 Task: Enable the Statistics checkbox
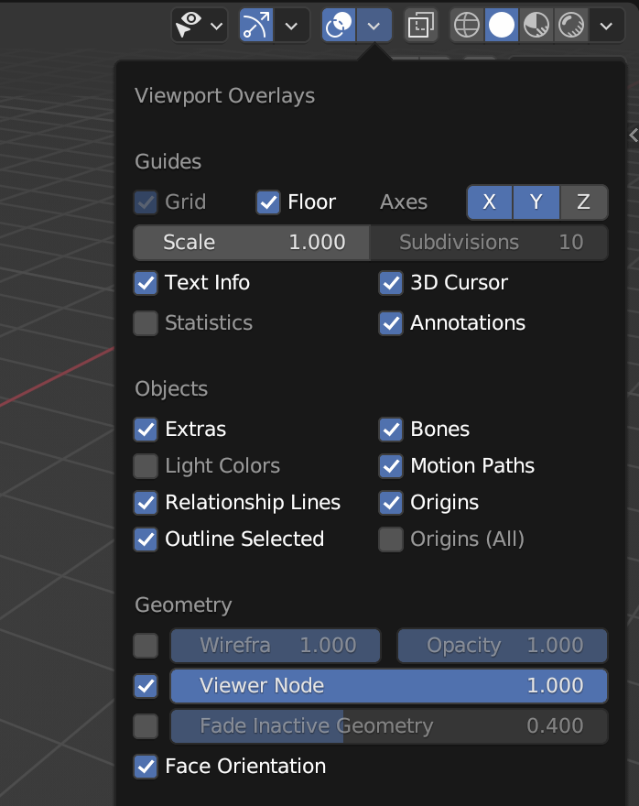point(146,323)
